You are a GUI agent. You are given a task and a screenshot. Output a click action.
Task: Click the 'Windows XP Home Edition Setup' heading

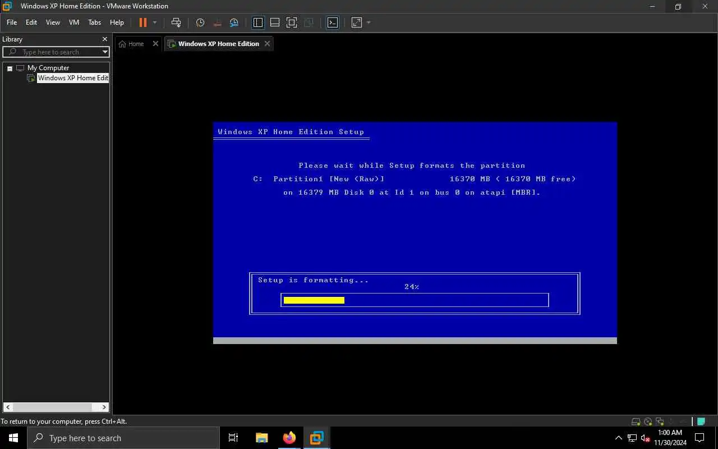pos(291,132)
